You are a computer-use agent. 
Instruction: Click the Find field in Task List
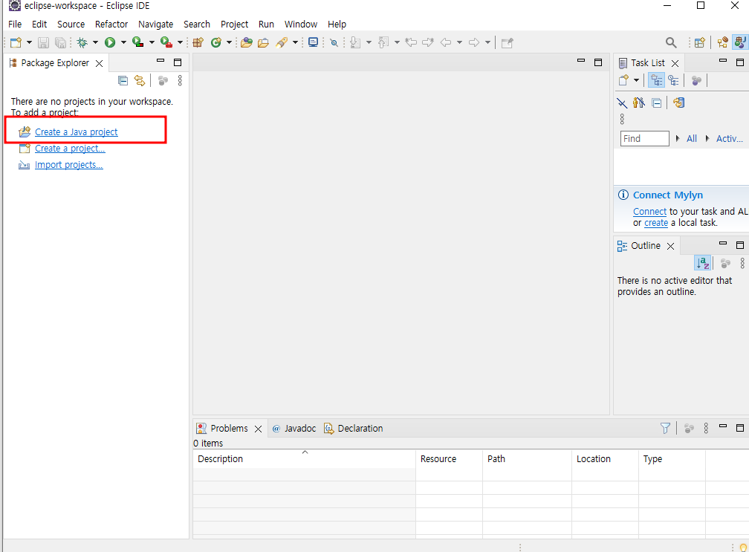click(x=644, y=138)
